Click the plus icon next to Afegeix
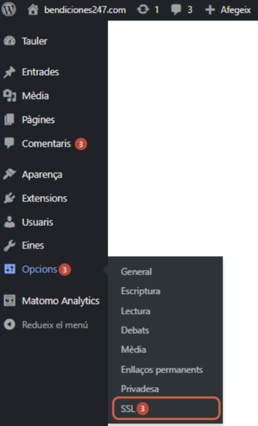This screenshot has width=258, height=426. coord(210,10)
